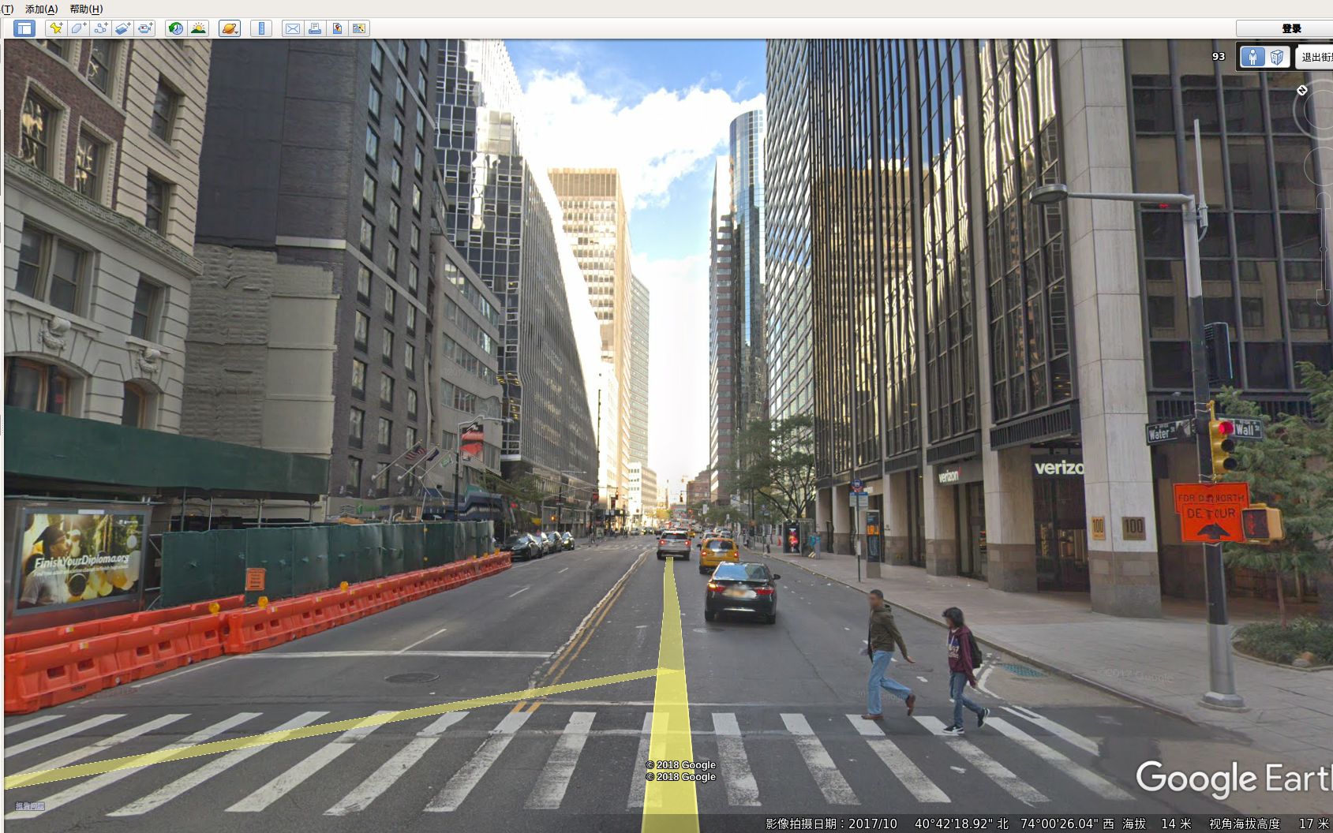
Task: View in Google Maps icon
Action: 359,28
